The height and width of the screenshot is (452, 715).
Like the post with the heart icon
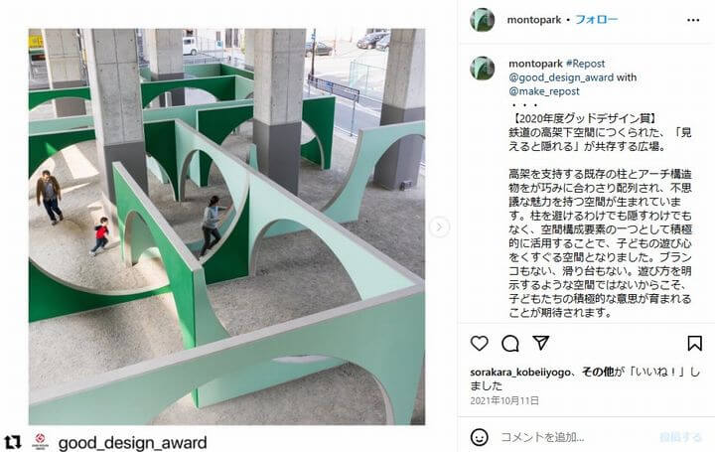[480, 343]
